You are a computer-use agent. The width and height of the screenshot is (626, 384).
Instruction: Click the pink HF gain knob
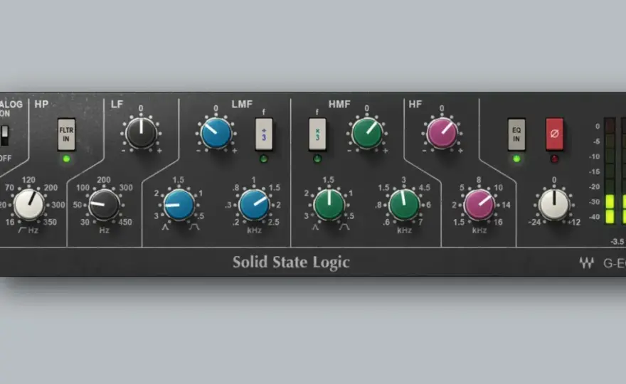click(x=442, y=133)
